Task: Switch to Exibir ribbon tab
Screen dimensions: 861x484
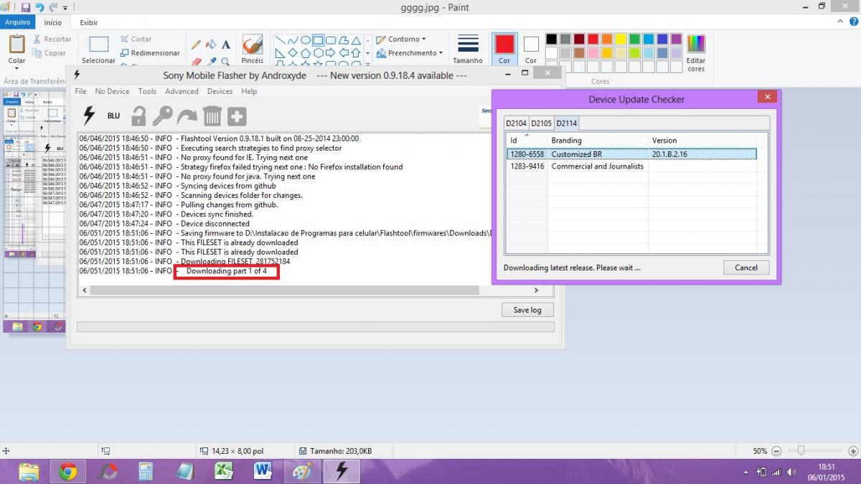Action: 89,22
